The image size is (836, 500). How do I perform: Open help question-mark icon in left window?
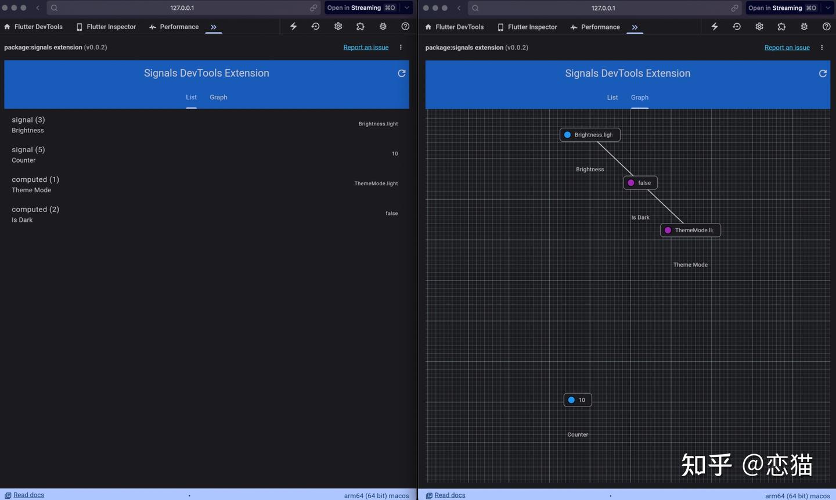click(x=405, y=27)
